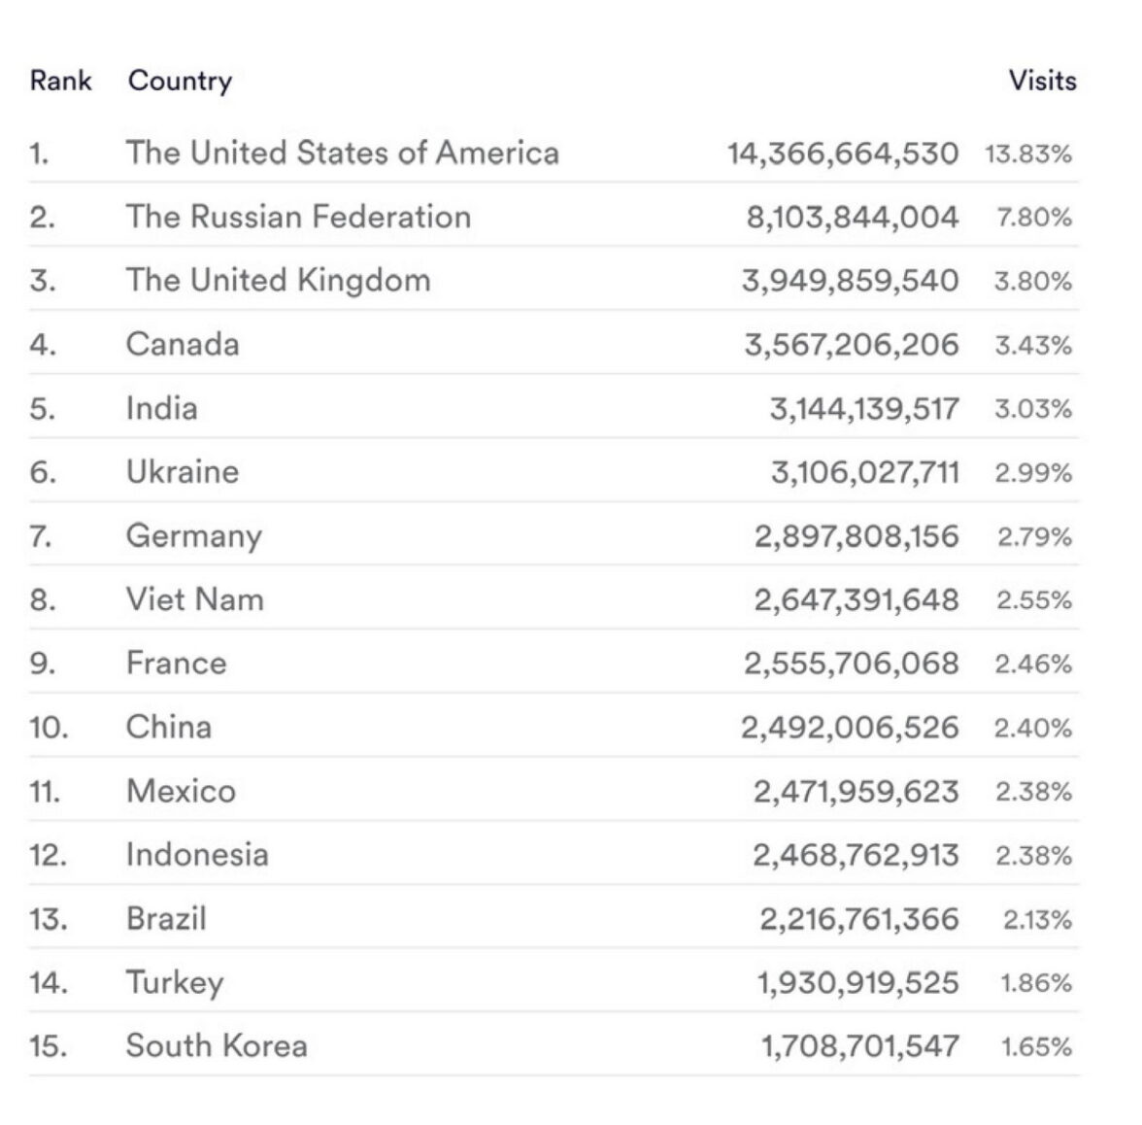The height and width of the screenshot is (1125, 1142).
Task: Select the Viet Nam entry
Action: (x=194, y=599)
